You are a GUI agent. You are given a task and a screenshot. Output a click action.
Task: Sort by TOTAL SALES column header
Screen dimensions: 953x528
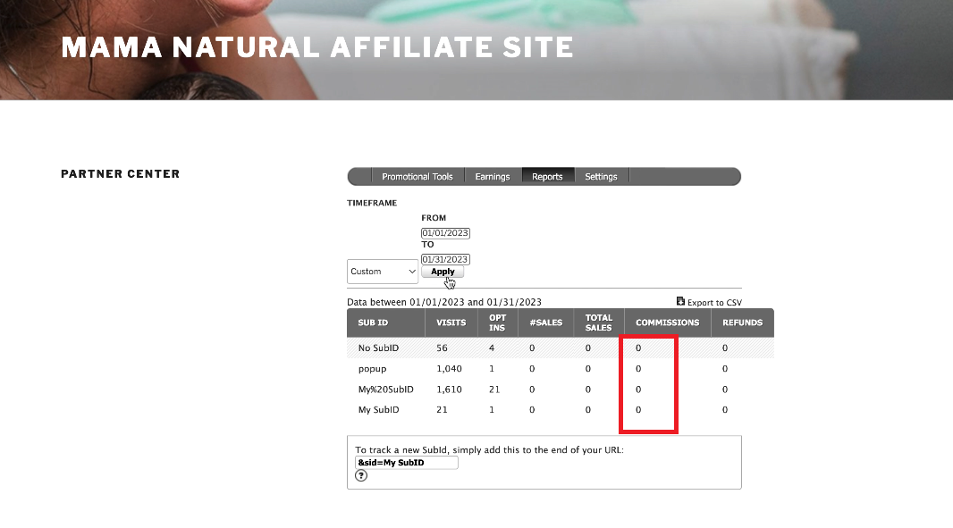[599, 323]
